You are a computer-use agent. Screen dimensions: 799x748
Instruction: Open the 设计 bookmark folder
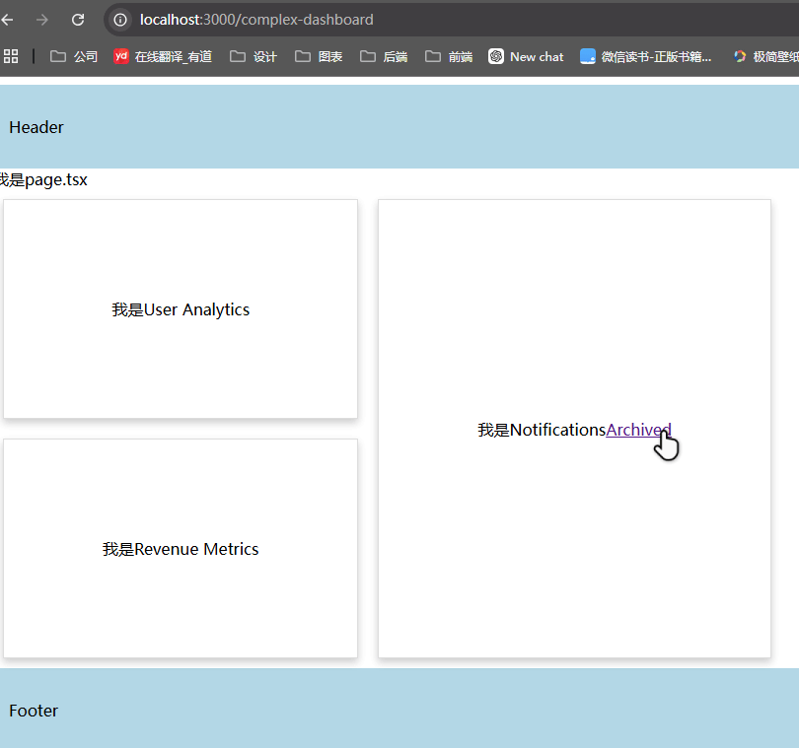pos(254,56)
